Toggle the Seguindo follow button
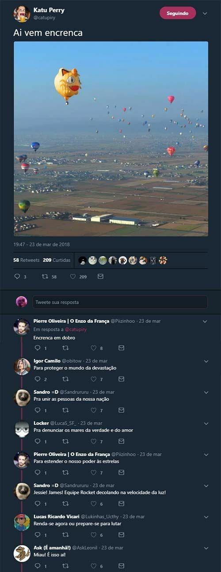This screenshot has height=572, width=221. (178, 13)
